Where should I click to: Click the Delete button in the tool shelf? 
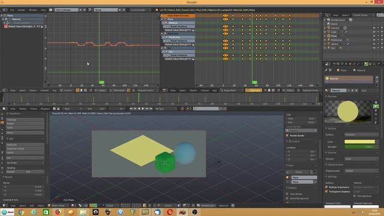coord(25,152)
